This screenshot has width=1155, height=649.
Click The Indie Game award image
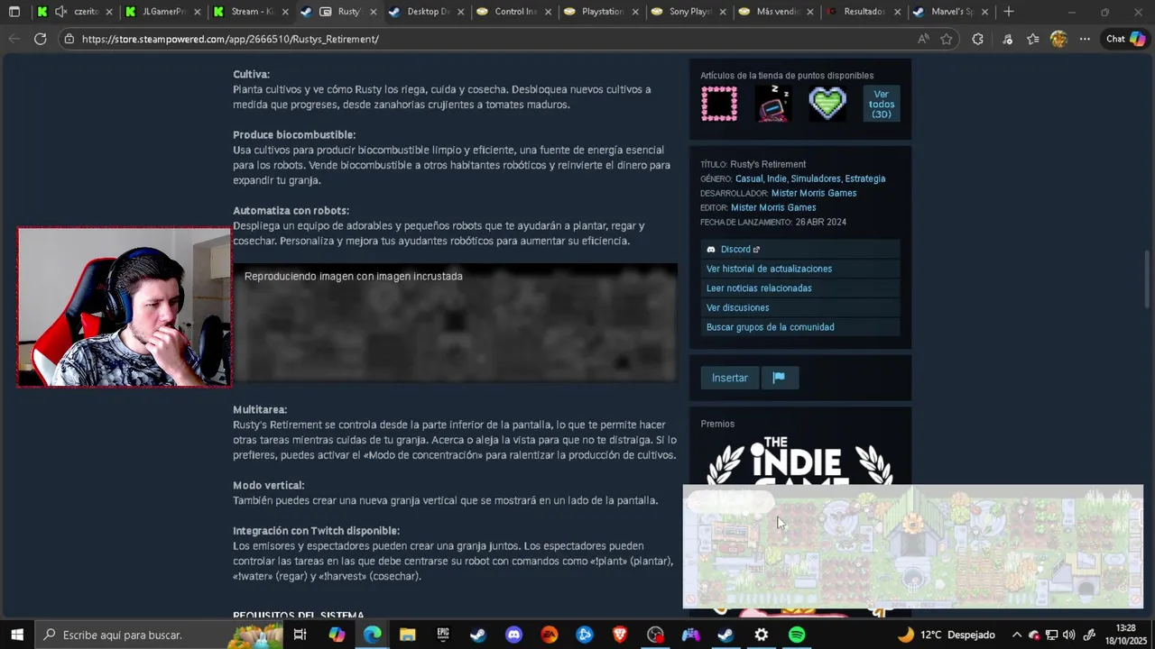coord(799,461)
